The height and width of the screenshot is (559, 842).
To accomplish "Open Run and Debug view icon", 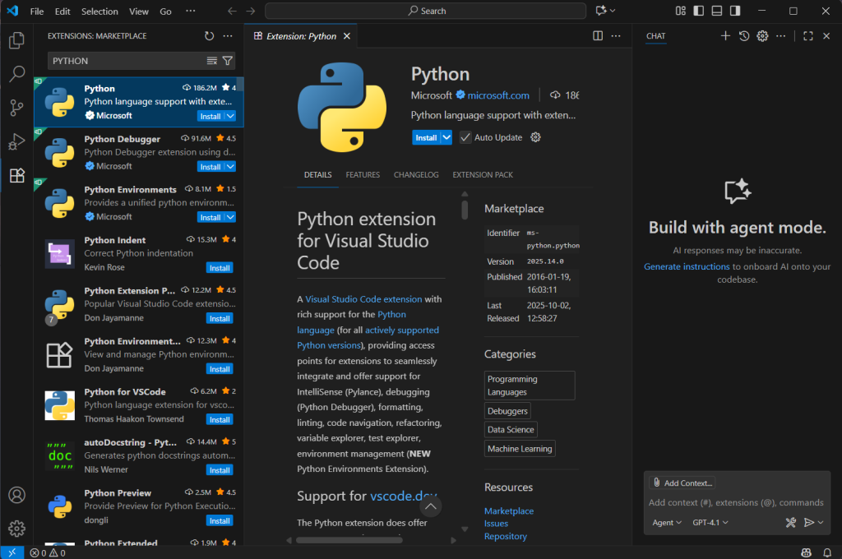I will click(16, 141).
